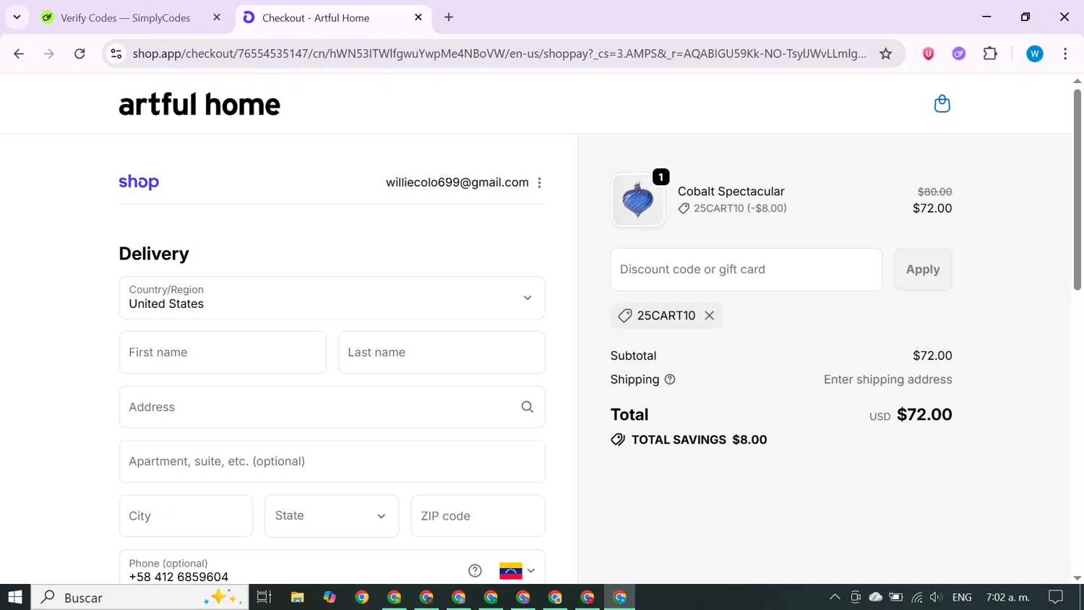This screenshot has height=610, width=1084.
Task: Show hidden system tray icons
Action: click(x=835, y=597)
